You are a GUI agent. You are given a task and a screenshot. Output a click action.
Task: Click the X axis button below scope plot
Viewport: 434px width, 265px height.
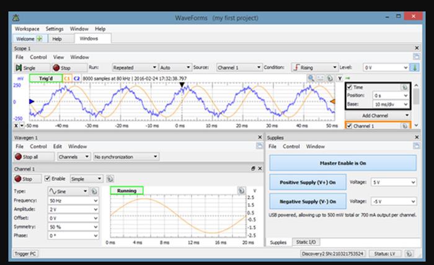(16, 126)
